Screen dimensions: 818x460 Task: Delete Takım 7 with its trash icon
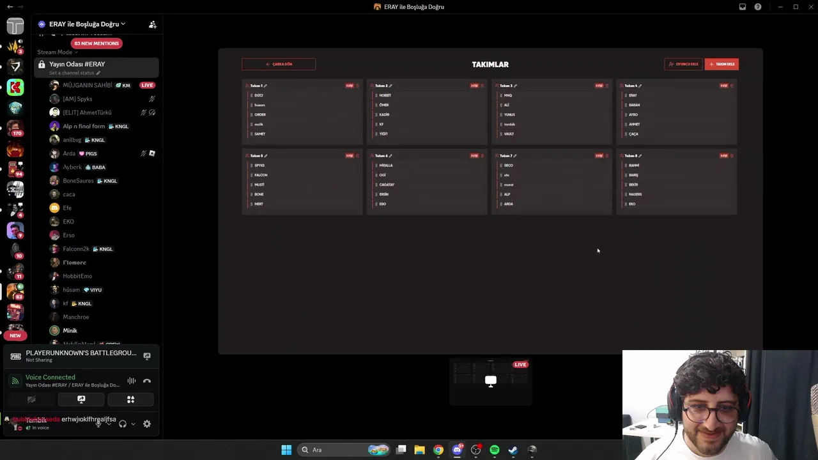607,156
